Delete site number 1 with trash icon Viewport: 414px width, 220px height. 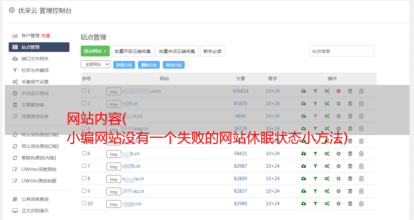[x=361, y=91]
